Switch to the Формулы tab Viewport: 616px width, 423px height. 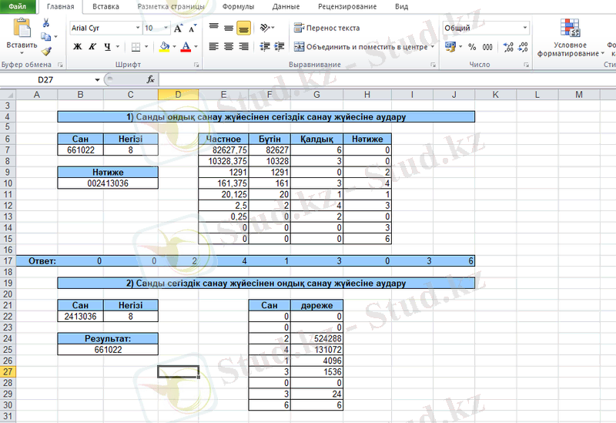point(238,6)
